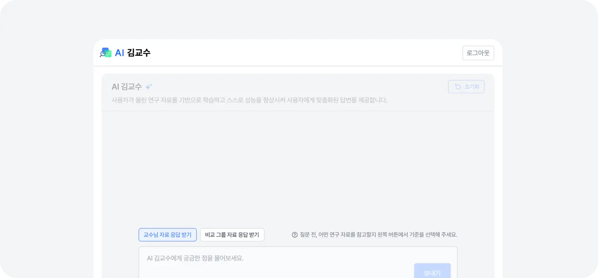Click the blue "AI" text in header logo
598x278 pixels.
[x=120, y=53]
